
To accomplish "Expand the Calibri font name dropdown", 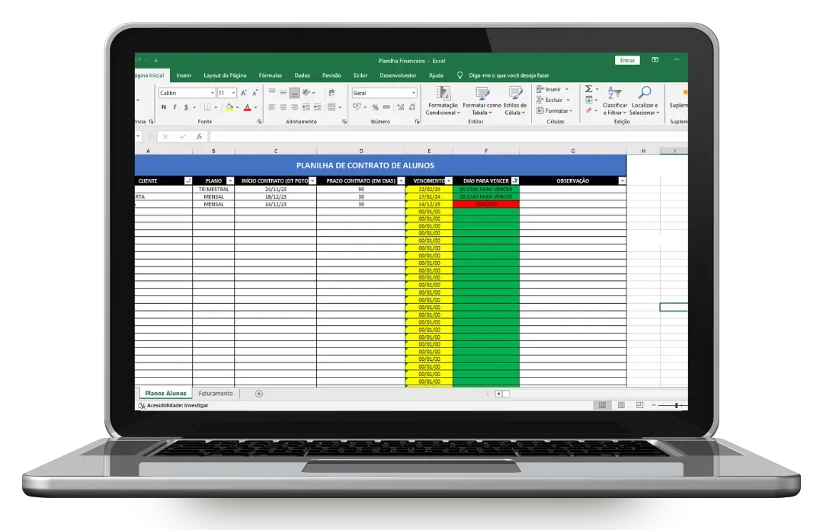I will [212, 93].
